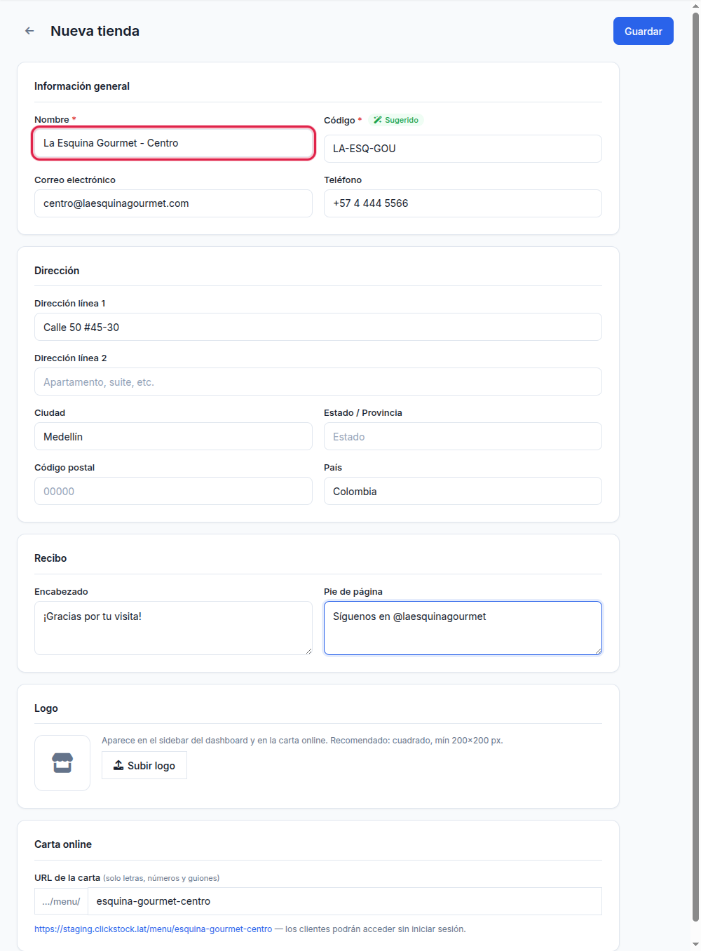Focus the Ciudad field with Medellín
The image size is (701, 951).
click(x=173, y=436)
